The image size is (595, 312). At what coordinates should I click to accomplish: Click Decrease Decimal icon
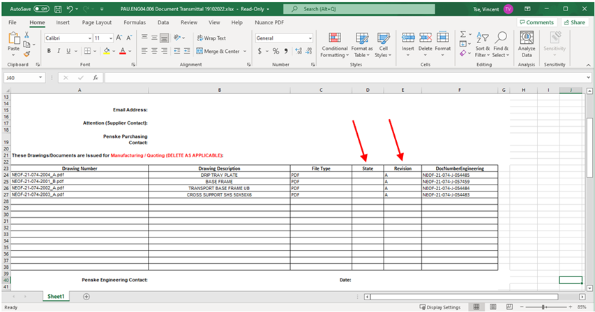[x=309, y=51]
